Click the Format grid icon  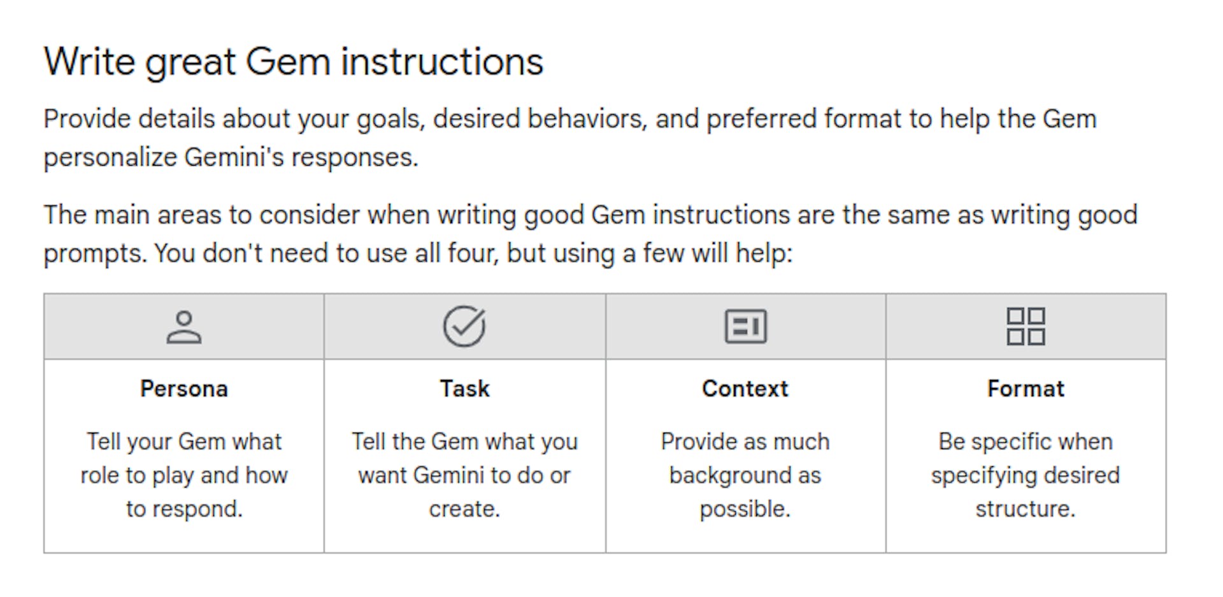(1026, 326)
